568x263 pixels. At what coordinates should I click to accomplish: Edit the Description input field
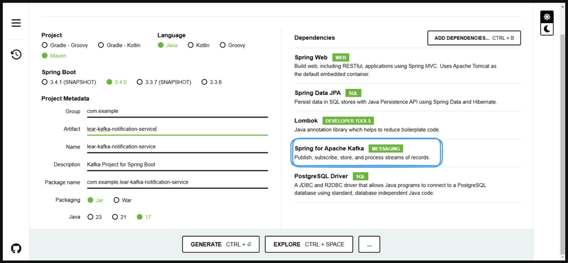pyautogui.click(x=177, y=165)
